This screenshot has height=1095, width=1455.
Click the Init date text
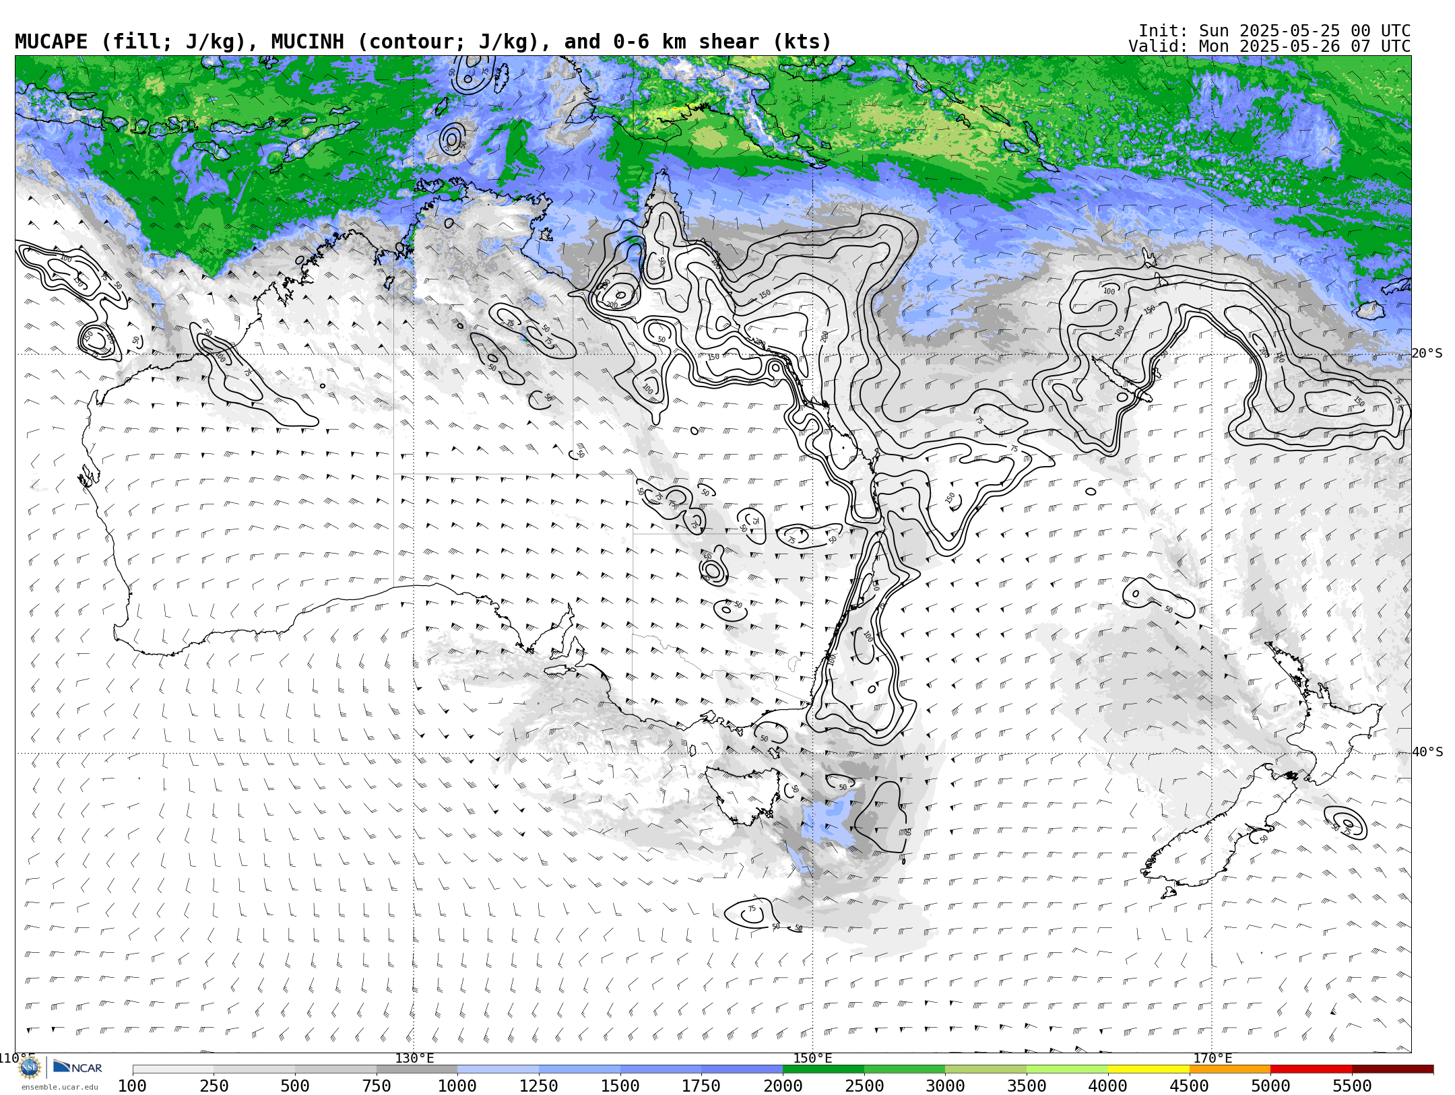tap(1274, 31)
